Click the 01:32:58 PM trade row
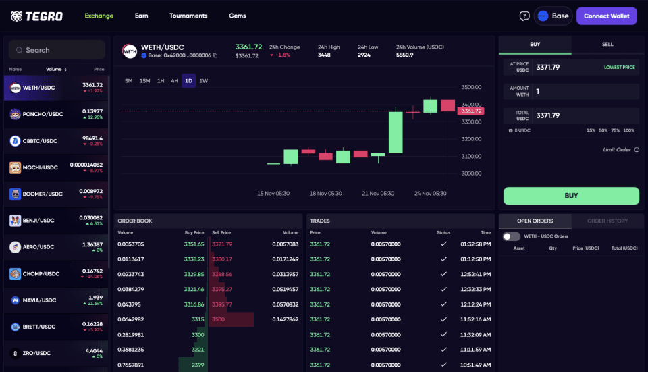Image resolution: width=648 pixels, height=372 pixels. coord(400,244)
